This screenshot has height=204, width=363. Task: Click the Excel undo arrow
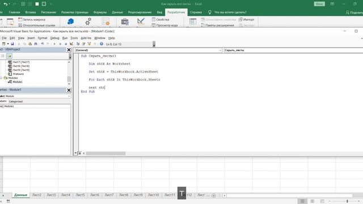point(6,4)
